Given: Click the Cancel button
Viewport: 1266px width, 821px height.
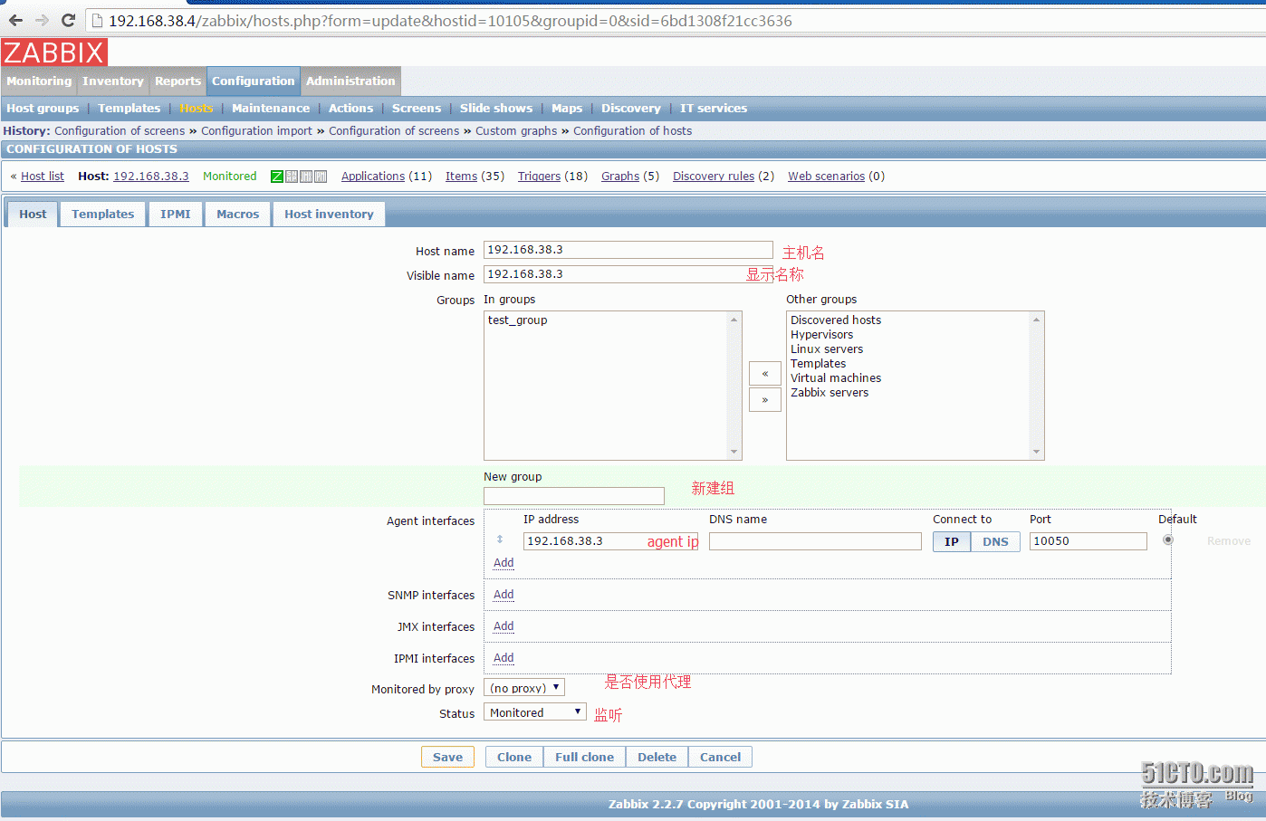Looking at the screenshot, I should [720, 757].
